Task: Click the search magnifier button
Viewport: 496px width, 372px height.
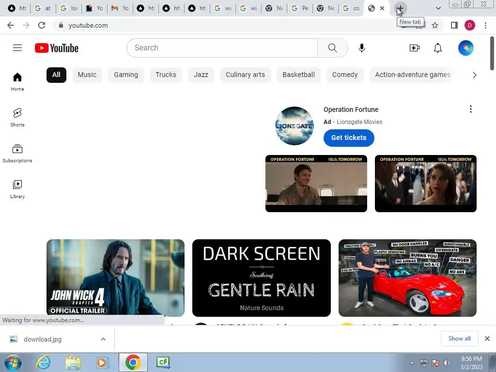Action: click(332, 48)
